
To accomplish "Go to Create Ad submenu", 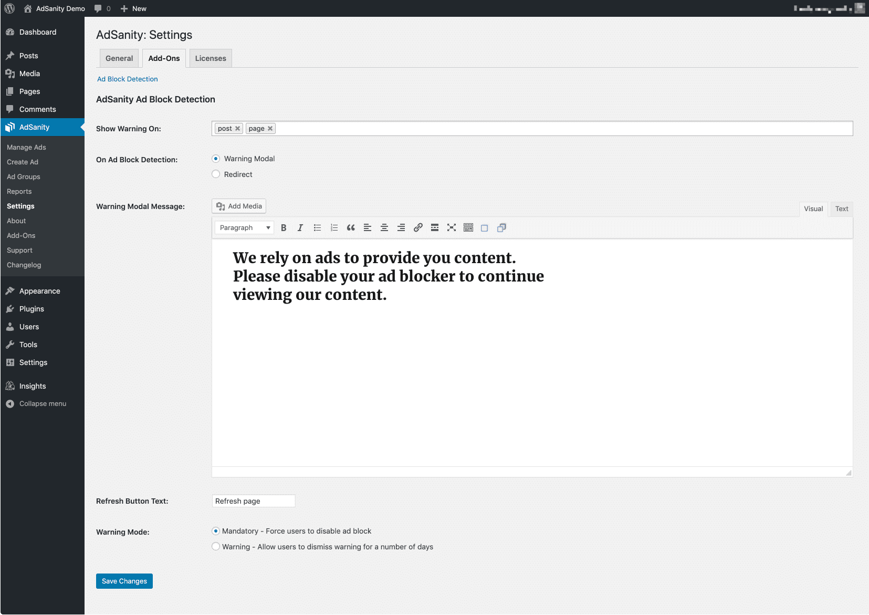I will (x=23, y=162).
